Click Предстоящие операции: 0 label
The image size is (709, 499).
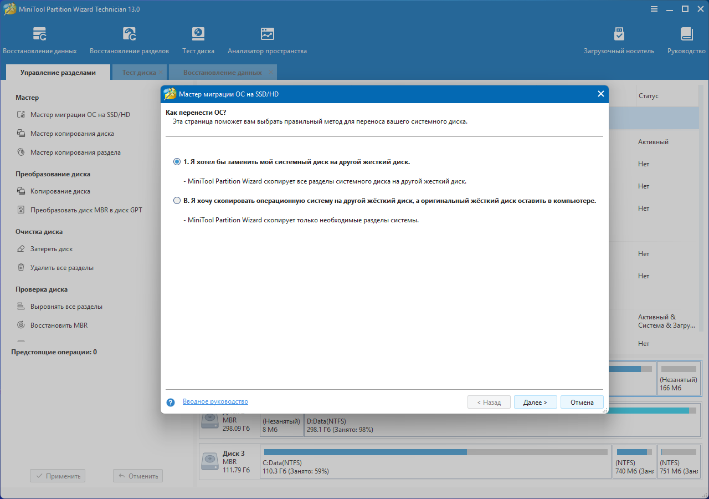click(x=54, y=352)
